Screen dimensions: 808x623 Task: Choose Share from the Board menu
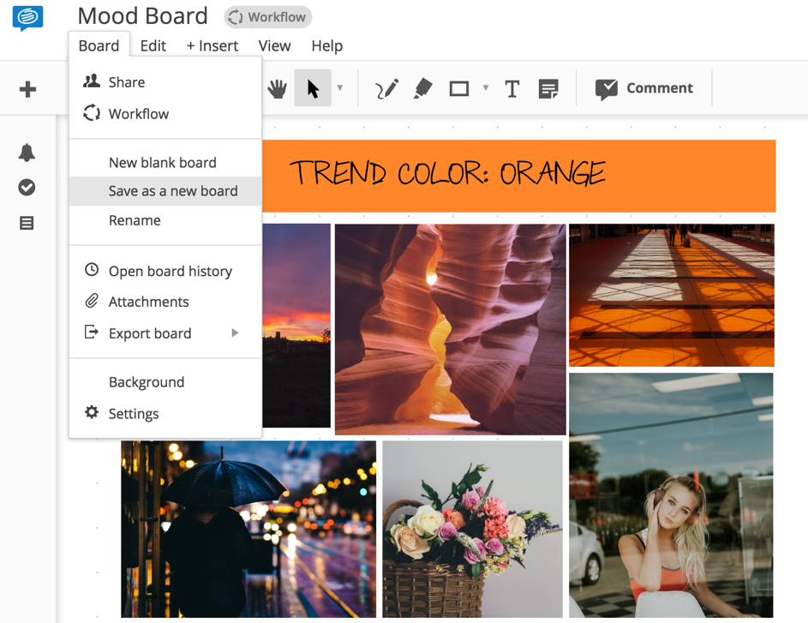point(165,82)
